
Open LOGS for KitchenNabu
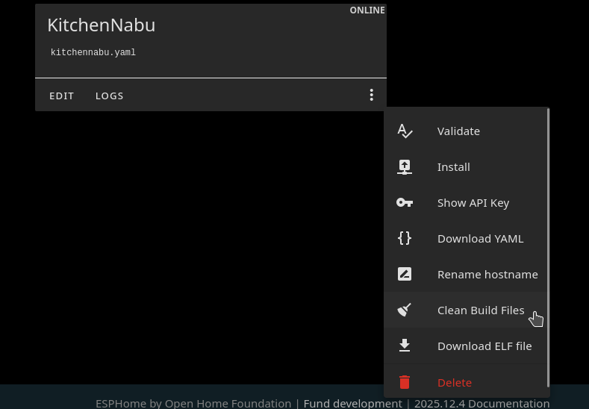(x=110, y=96)
